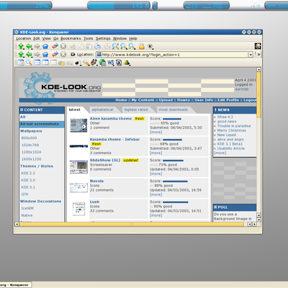288x288 pixels.
Task: Click the yellow padlock Security icon
Action: 142,46
